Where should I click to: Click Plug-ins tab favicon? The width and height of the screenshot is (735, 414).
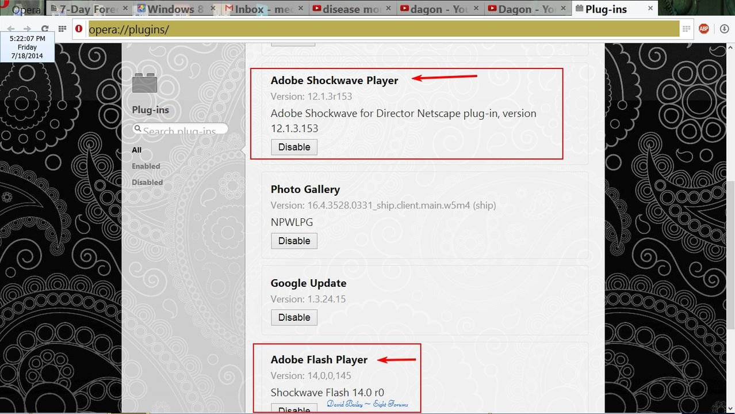(x=579, y=9)
